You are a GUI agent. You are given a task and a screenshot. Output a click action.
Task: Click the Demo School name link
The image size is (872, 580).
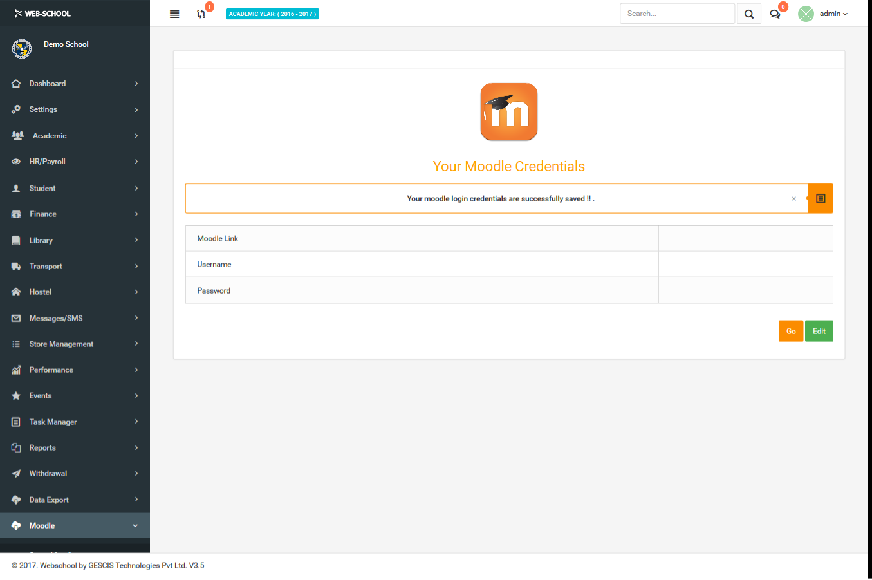(66, 44)
